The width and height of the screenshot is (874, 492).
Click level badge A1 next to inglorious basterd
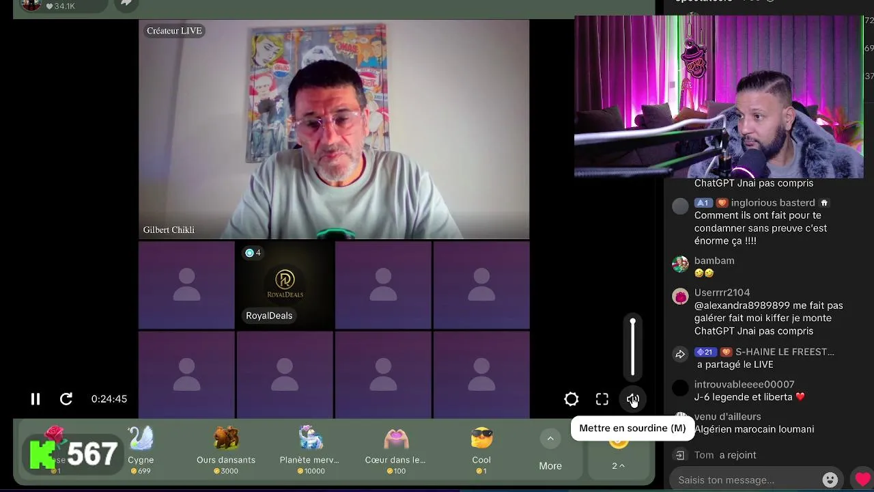point(703,203)
